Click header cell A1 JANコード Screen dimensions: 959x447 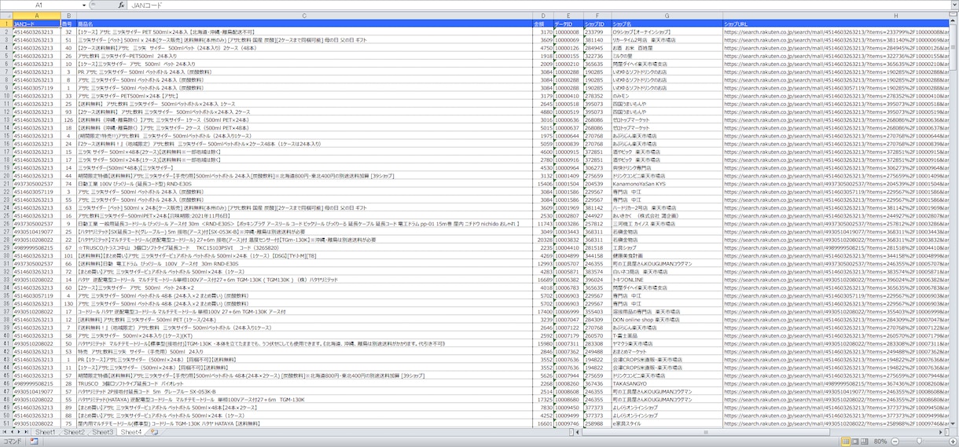click(36, 24)
